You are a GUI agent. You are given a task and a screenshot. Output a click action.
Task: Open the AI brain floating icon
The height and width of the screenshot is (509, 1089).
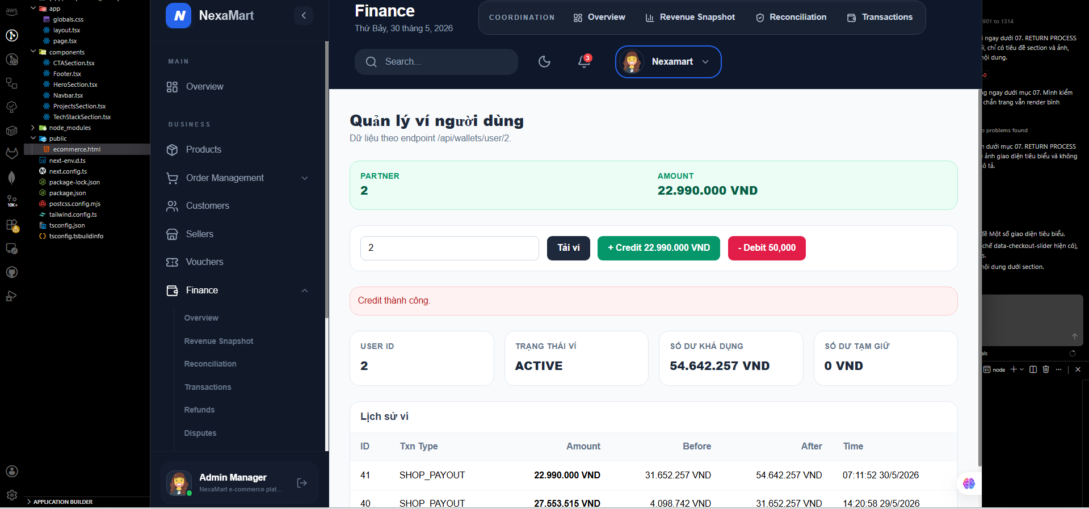coord(969,483)
